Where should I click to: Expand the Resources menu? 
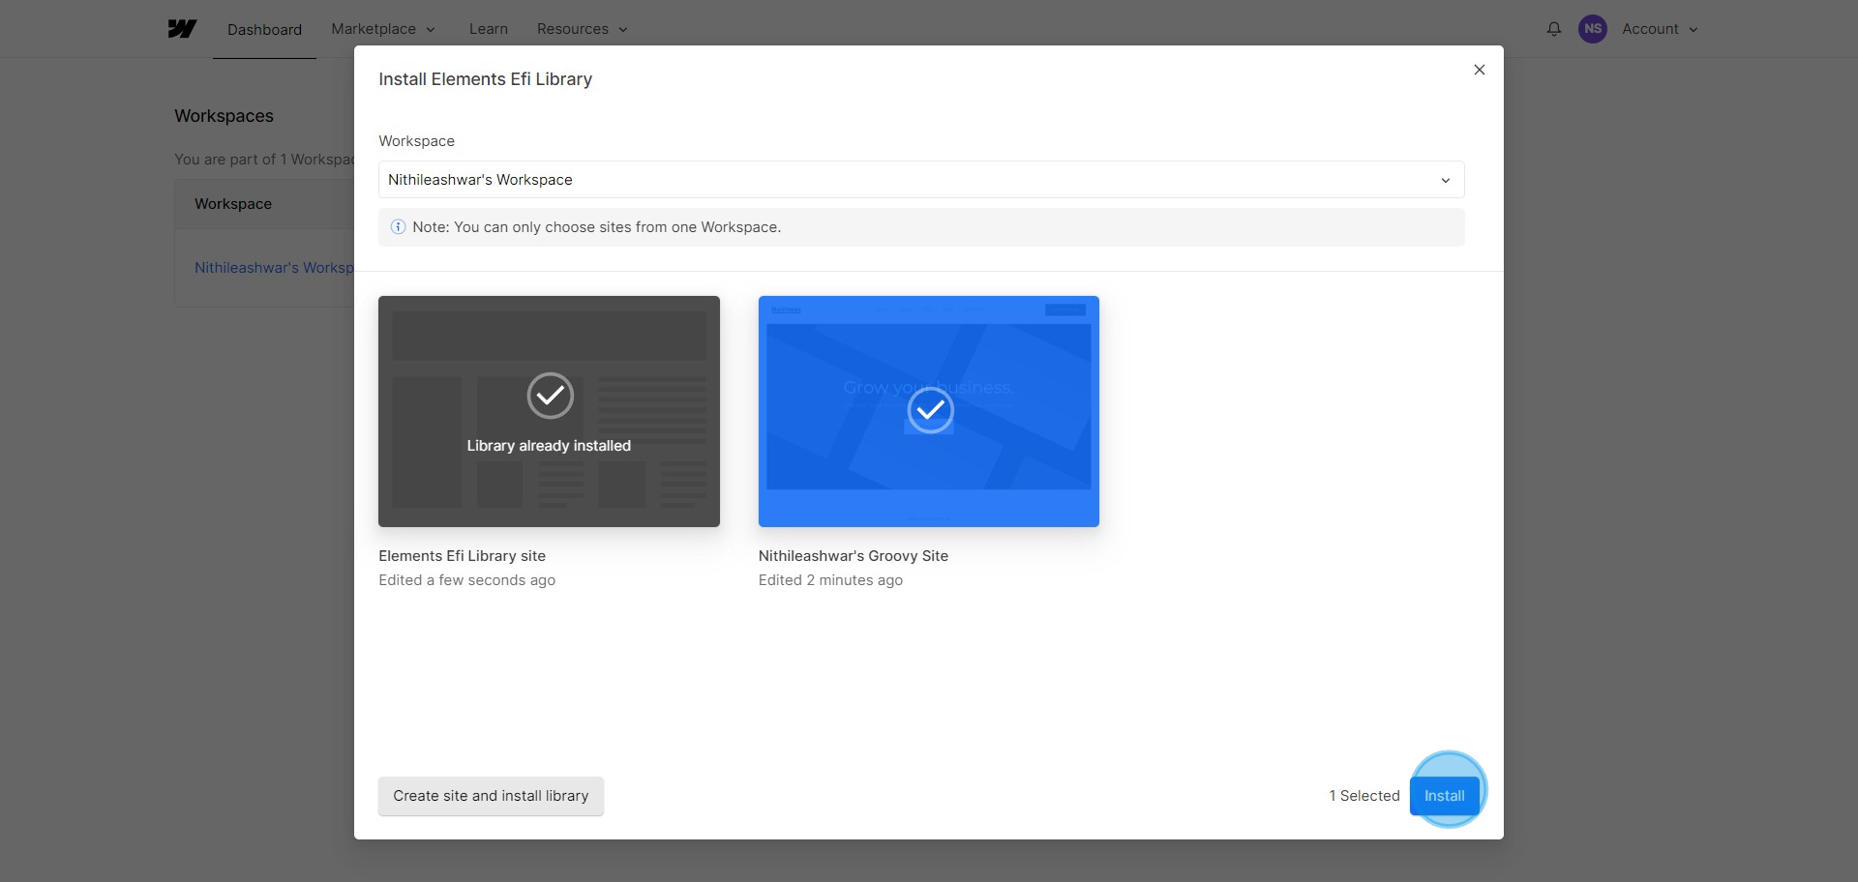(x=583, y=29)
